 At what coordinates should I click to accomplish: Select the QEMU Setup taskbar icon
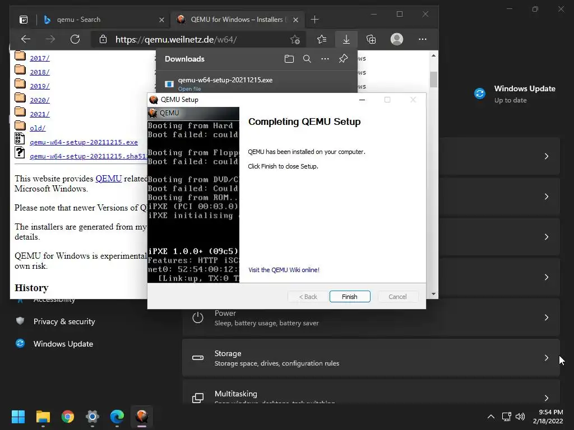pyautogui.click(x=142, y=417)
